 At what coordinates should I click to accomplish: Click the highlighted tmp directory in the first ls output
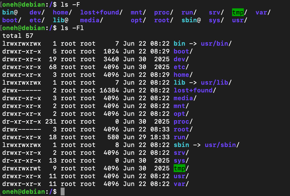click(238, 13)
